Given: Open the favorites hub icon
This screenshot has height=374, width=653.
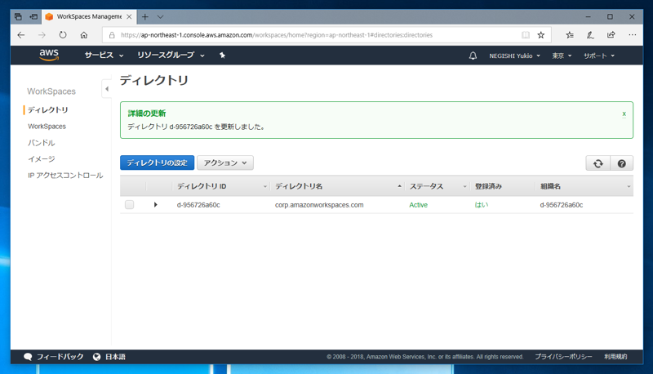Looking at the screenshot, I should pos(570,35).
